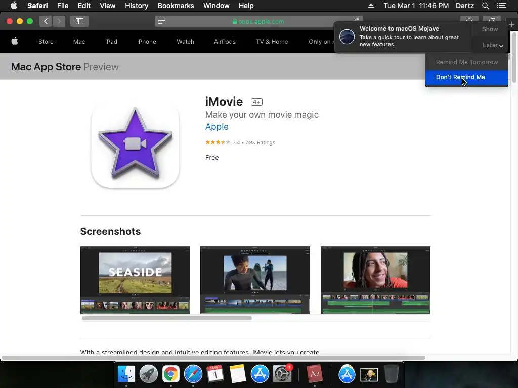Go to Mac in Apple navigation
Screen dimensions: 518x388
(79, 42)
